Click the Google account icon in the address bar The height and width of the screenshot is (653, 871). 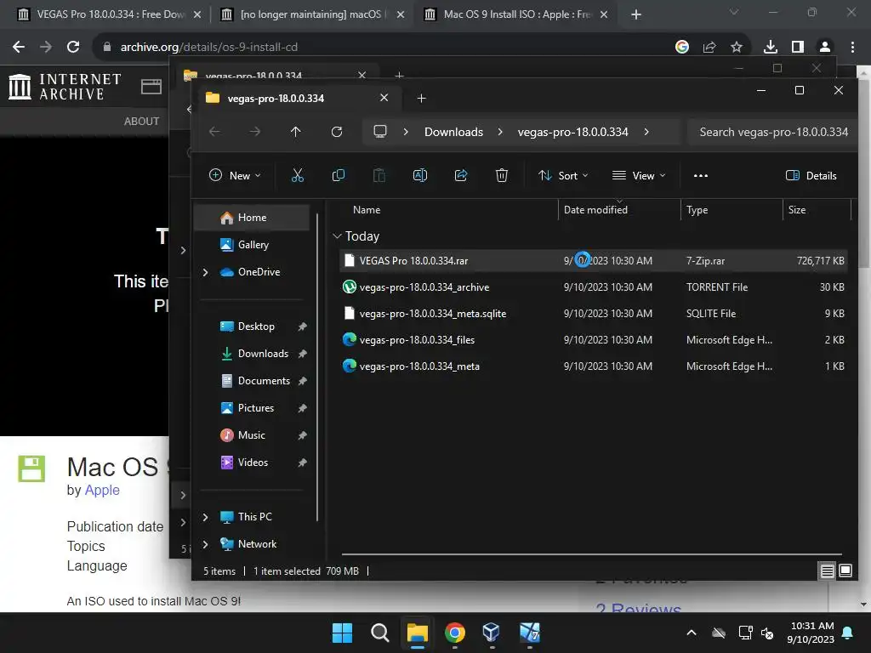point(682,48)
